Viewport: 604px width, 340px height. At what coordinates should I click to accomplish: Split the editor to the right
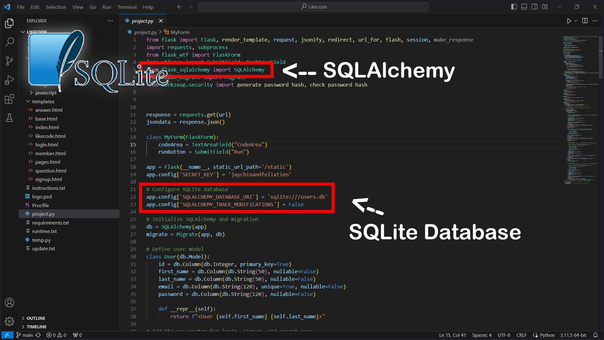click(x=585, y=21)
